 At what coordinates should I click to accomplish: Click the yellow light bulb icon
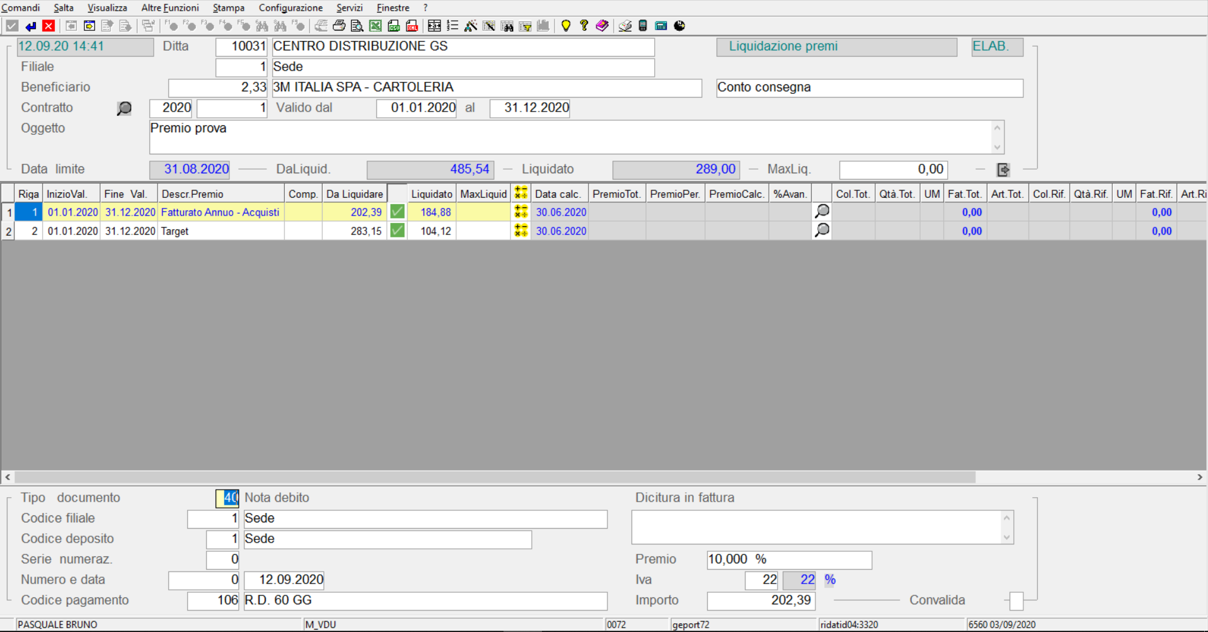566,26
